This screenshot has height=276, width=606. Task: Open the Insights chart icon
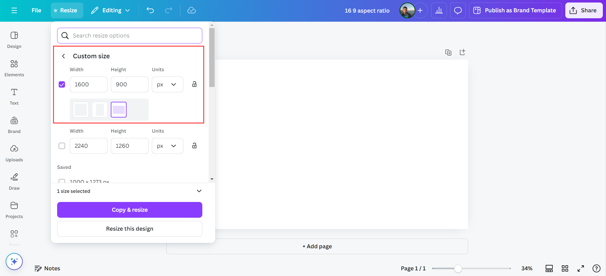click(439, 10)
